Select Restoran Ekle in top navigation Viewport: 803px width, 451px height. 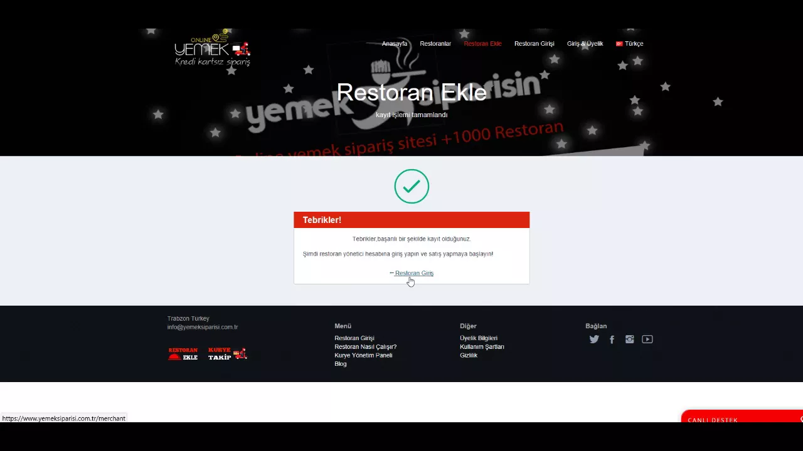point(482,44)
